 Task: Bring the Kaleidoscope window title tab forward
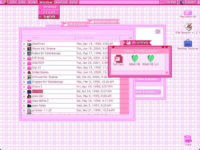coord(103,21)
